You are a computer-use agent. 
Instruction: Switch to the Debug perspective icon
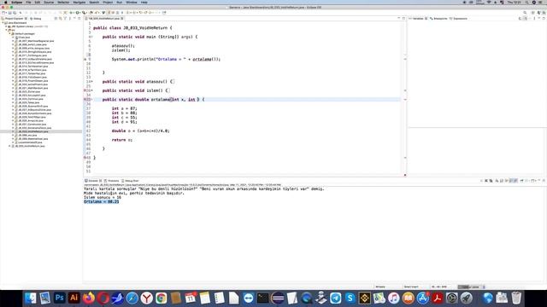click(544, 13)
